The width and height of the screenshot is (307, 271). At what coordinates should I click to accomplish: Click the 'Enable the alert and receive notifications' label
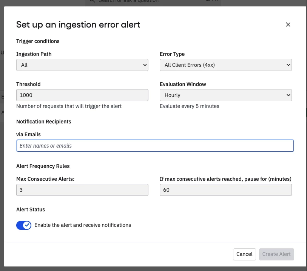[x=83, y=225]
